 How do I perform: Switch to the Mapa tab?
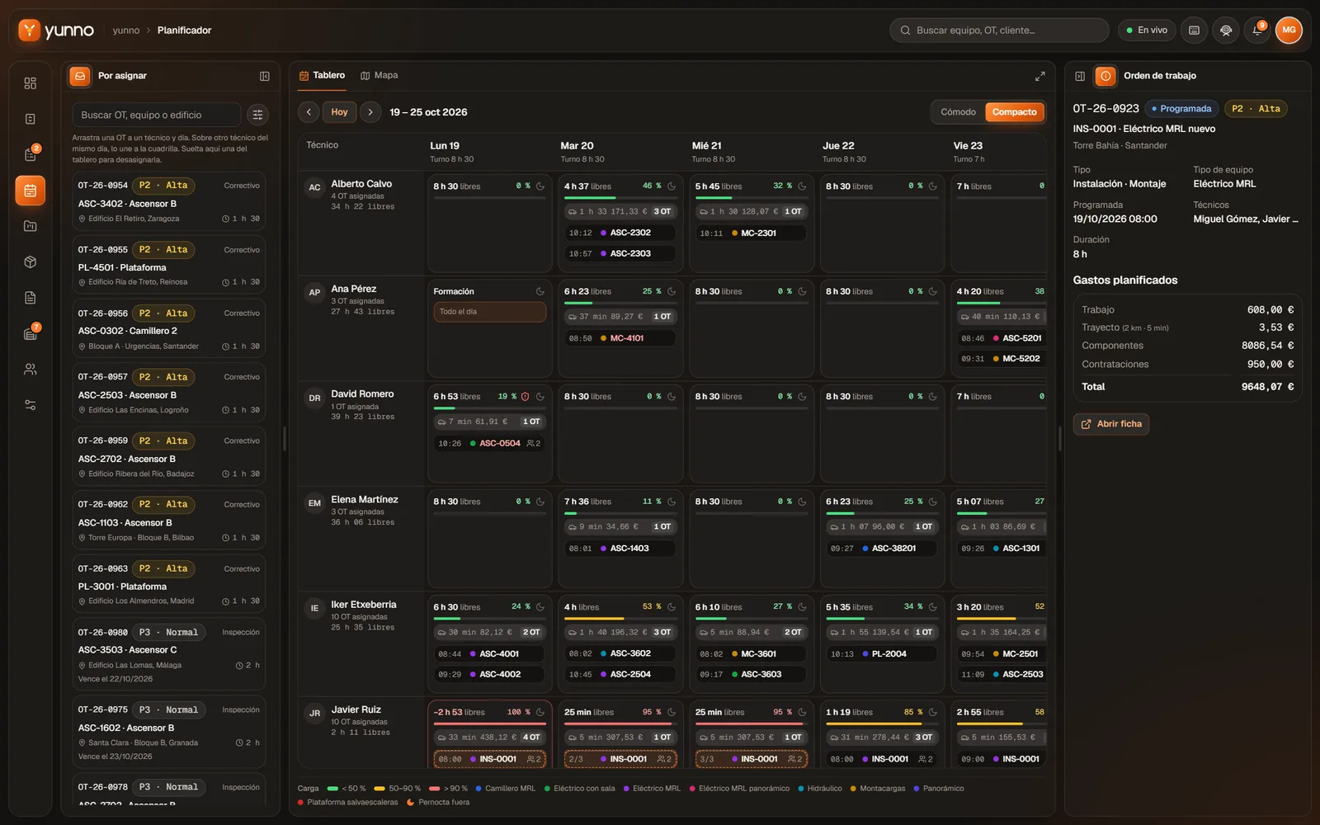coord(379,75)
